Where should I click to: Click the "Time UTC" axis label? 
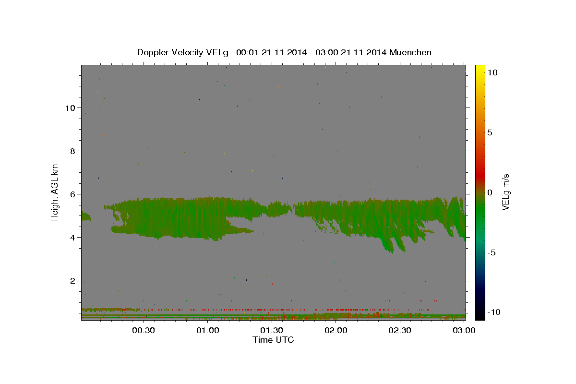pos(273,340)
